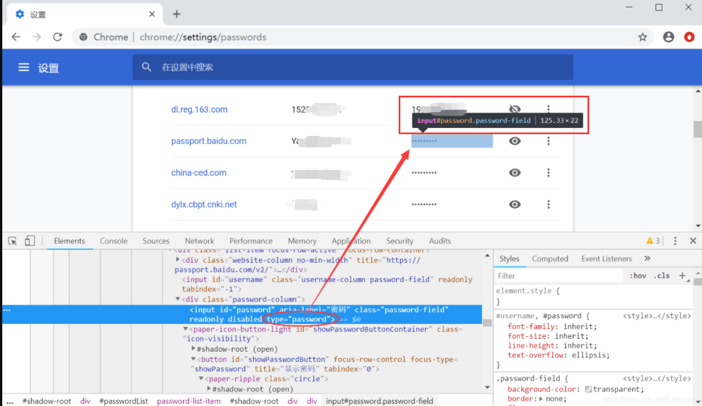
Task: Collapse the showPasswordButton button node
Action: point(193,359)
